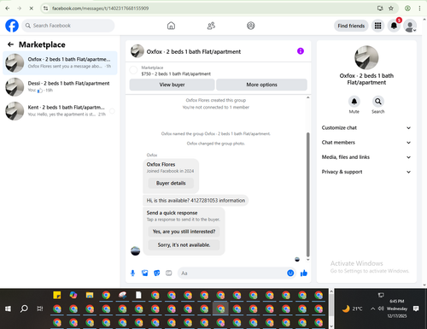The height and width of the screenshot is (329, 427).
Task: Open the emoji picker icon
Action: 290,273
